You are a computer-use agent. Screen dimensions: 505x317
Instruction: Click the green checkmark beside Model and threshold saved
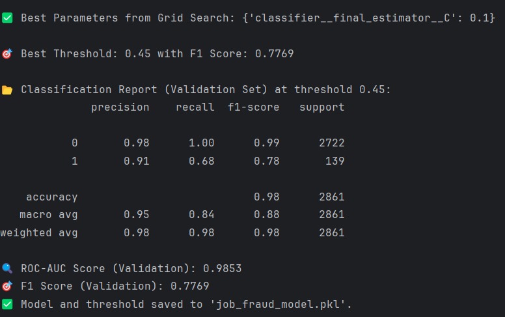click(x=7, y=304)
